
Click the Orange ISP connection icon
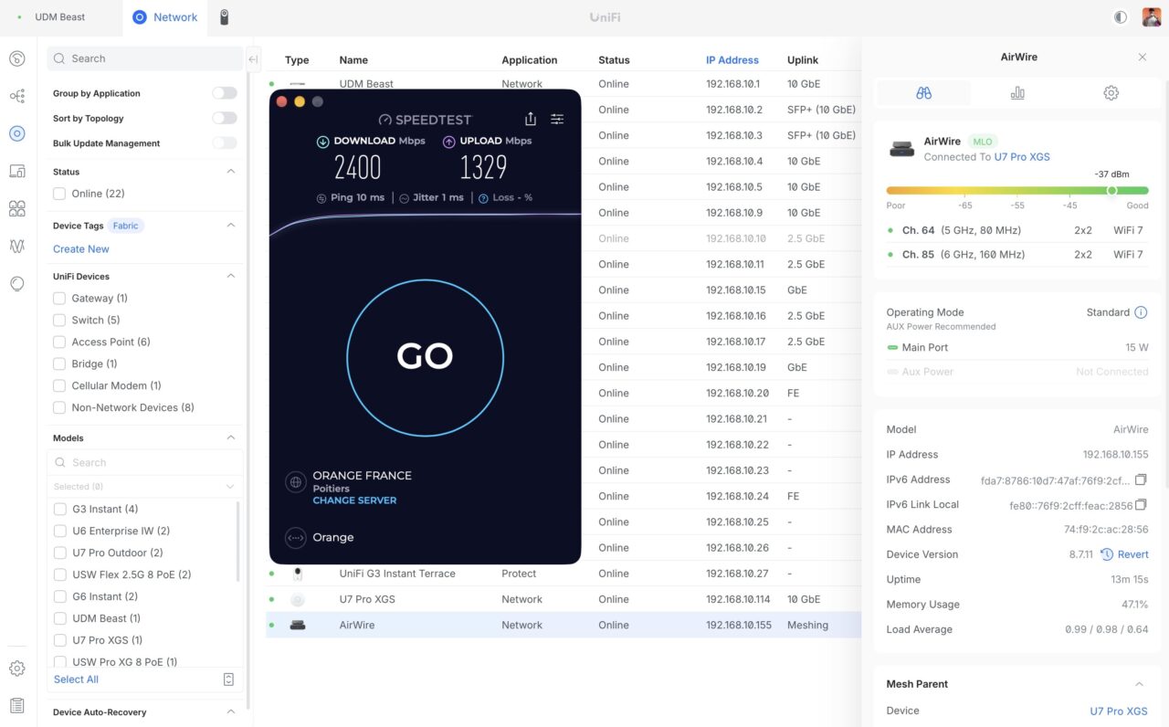point(295,538)
